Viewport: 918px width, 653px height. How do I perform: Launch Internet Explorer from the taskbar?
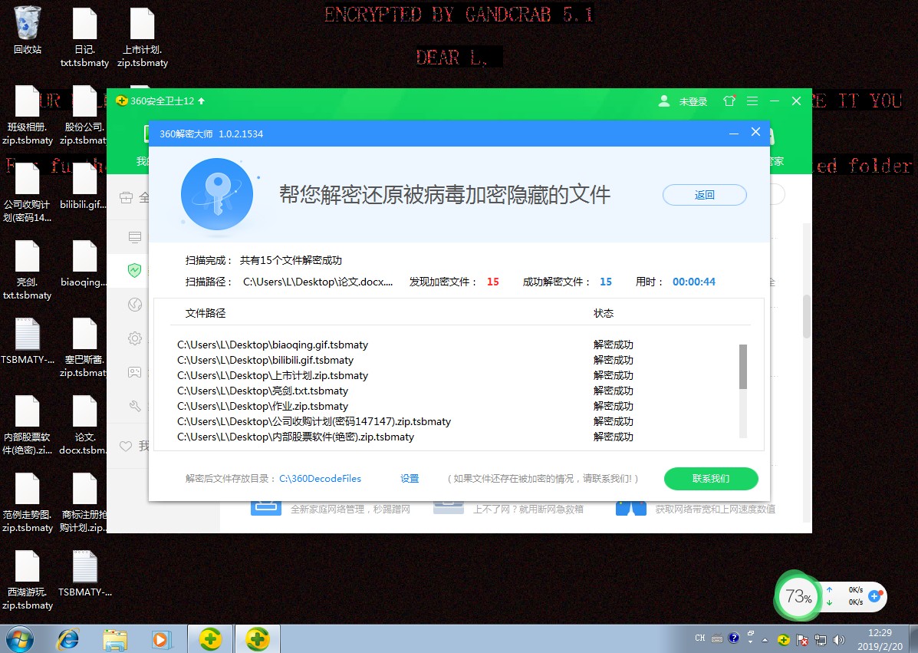[x=68, y=639]
